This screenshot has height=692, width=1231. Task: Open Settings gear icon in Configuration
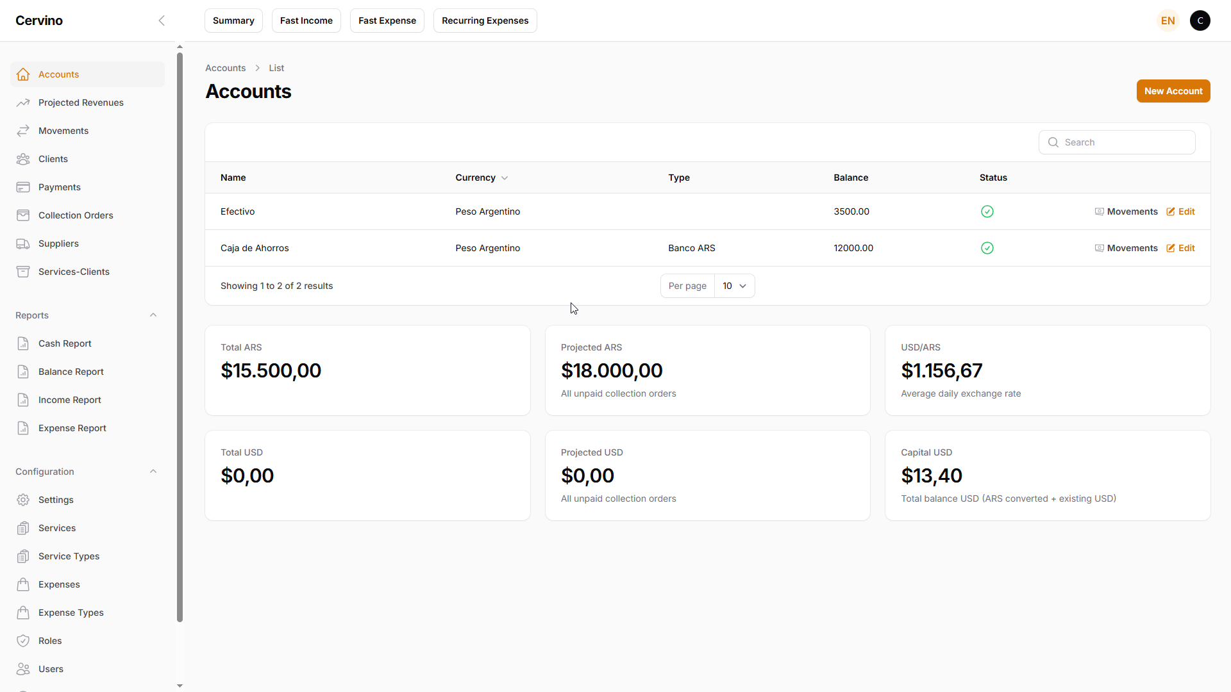pos(23,500)
